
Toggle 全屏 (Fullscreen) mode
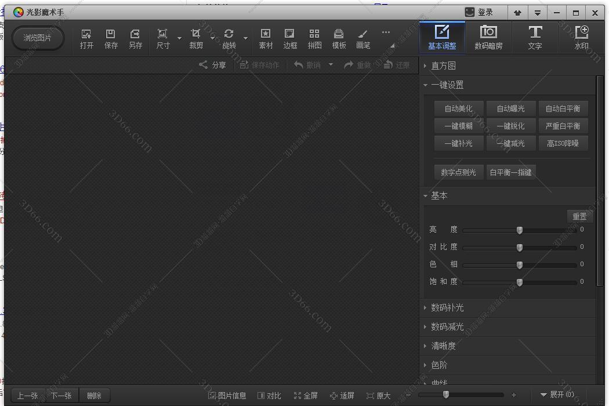pos(306,396)
